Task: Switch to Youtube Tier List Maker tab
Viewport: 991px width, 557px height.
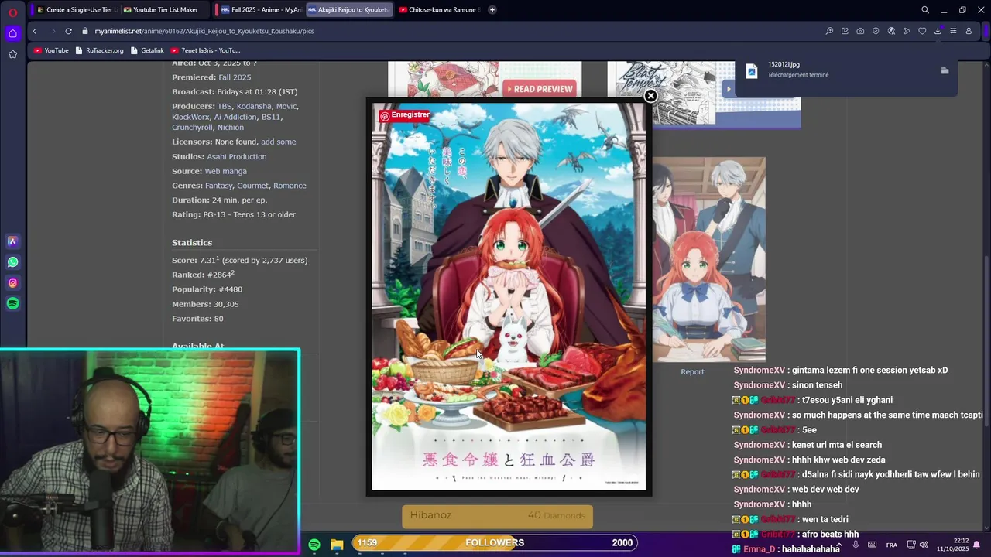Action: coord(162,10)
